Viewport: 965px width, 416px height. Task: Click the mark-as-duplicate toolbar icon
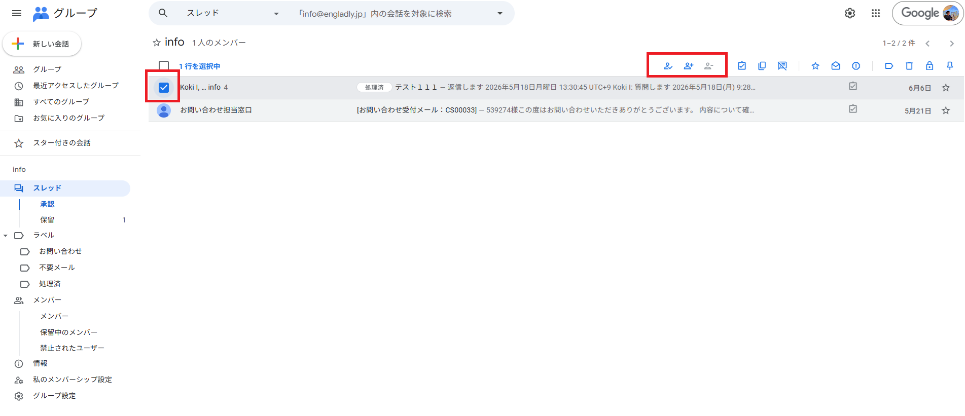click(x=762, y=66)
